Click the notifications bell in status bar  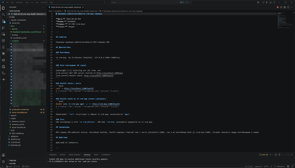pos(292,166)
